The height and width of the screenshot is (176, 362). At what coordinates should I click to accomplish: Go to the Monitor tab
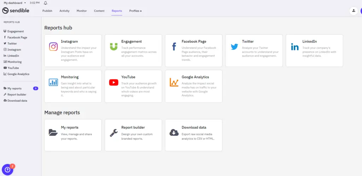[x=82, y=11]
